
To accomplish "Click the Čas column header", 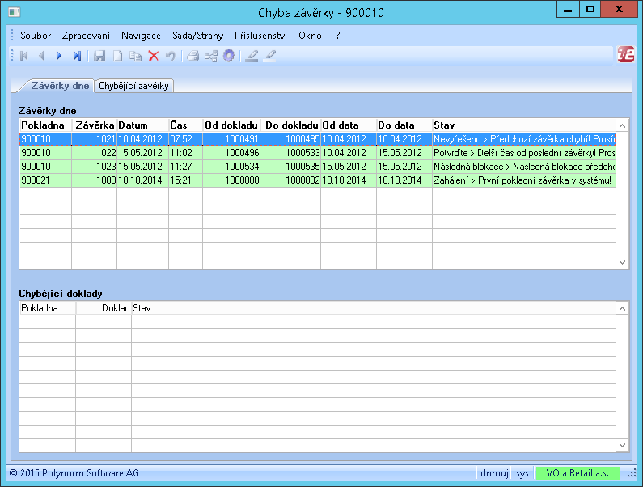I will pyautogui.click(x=186, y=125).
